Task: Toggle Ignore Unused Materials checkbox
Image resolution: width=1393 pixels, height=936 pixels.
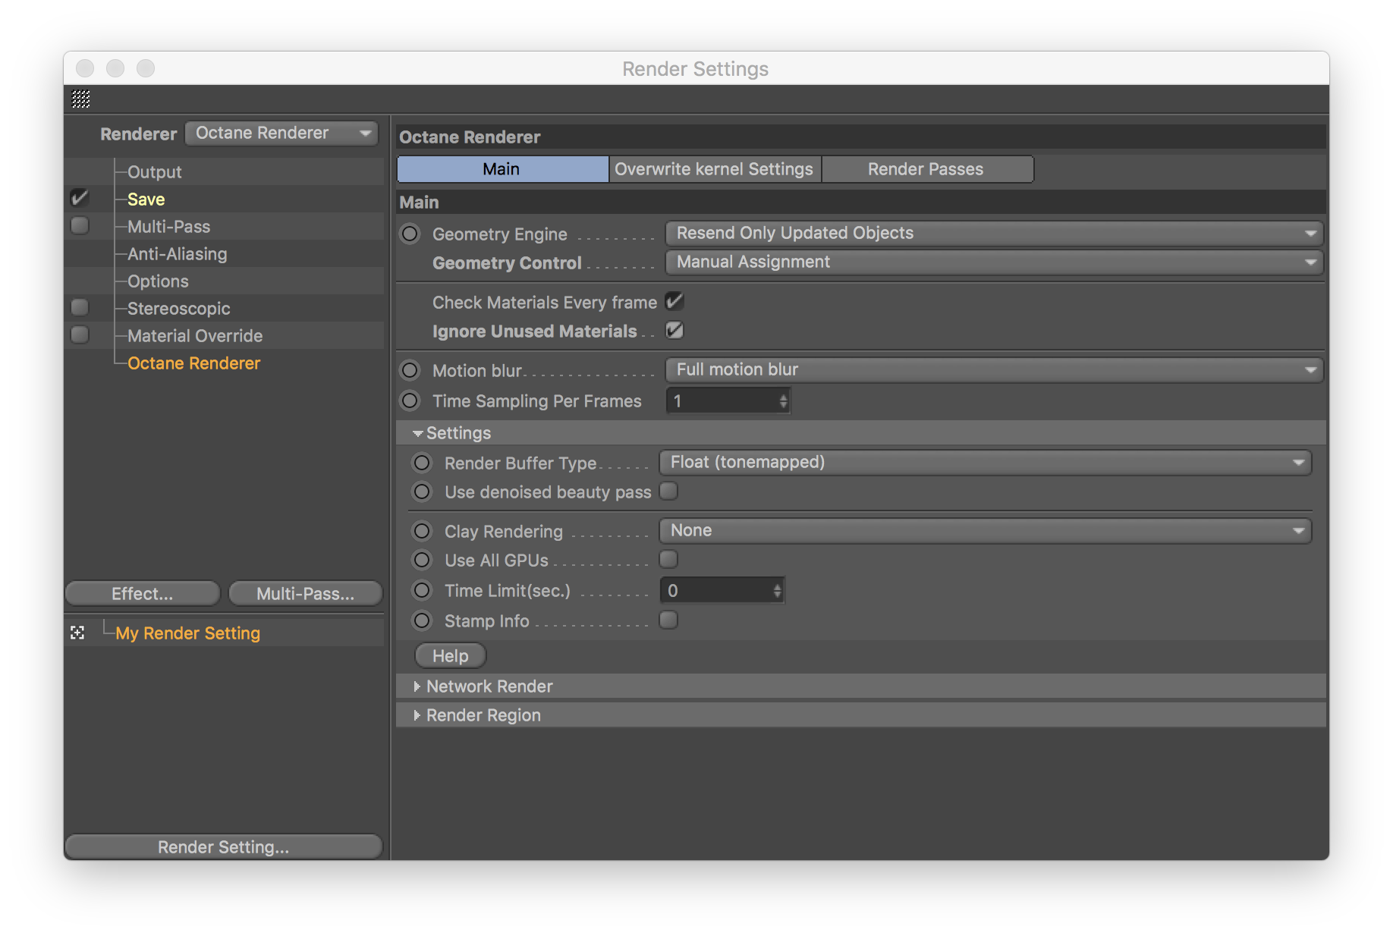Action: (x=674, y=330)
